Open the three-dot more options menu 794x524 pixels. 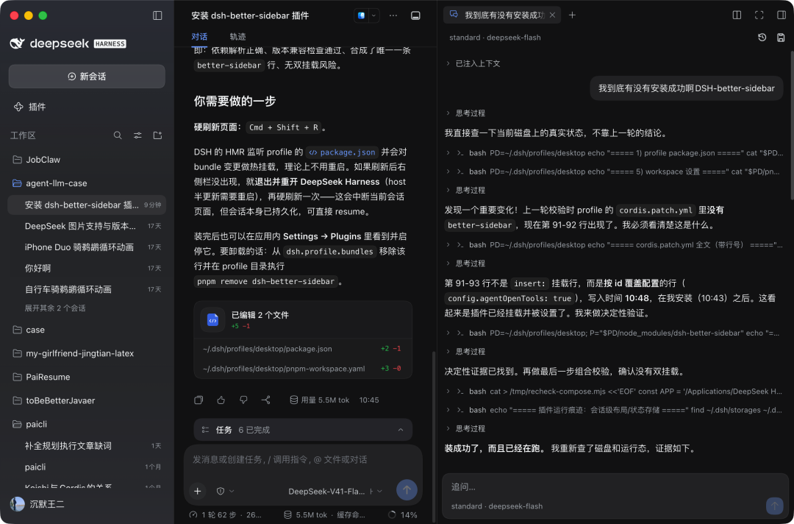(393, 15)
